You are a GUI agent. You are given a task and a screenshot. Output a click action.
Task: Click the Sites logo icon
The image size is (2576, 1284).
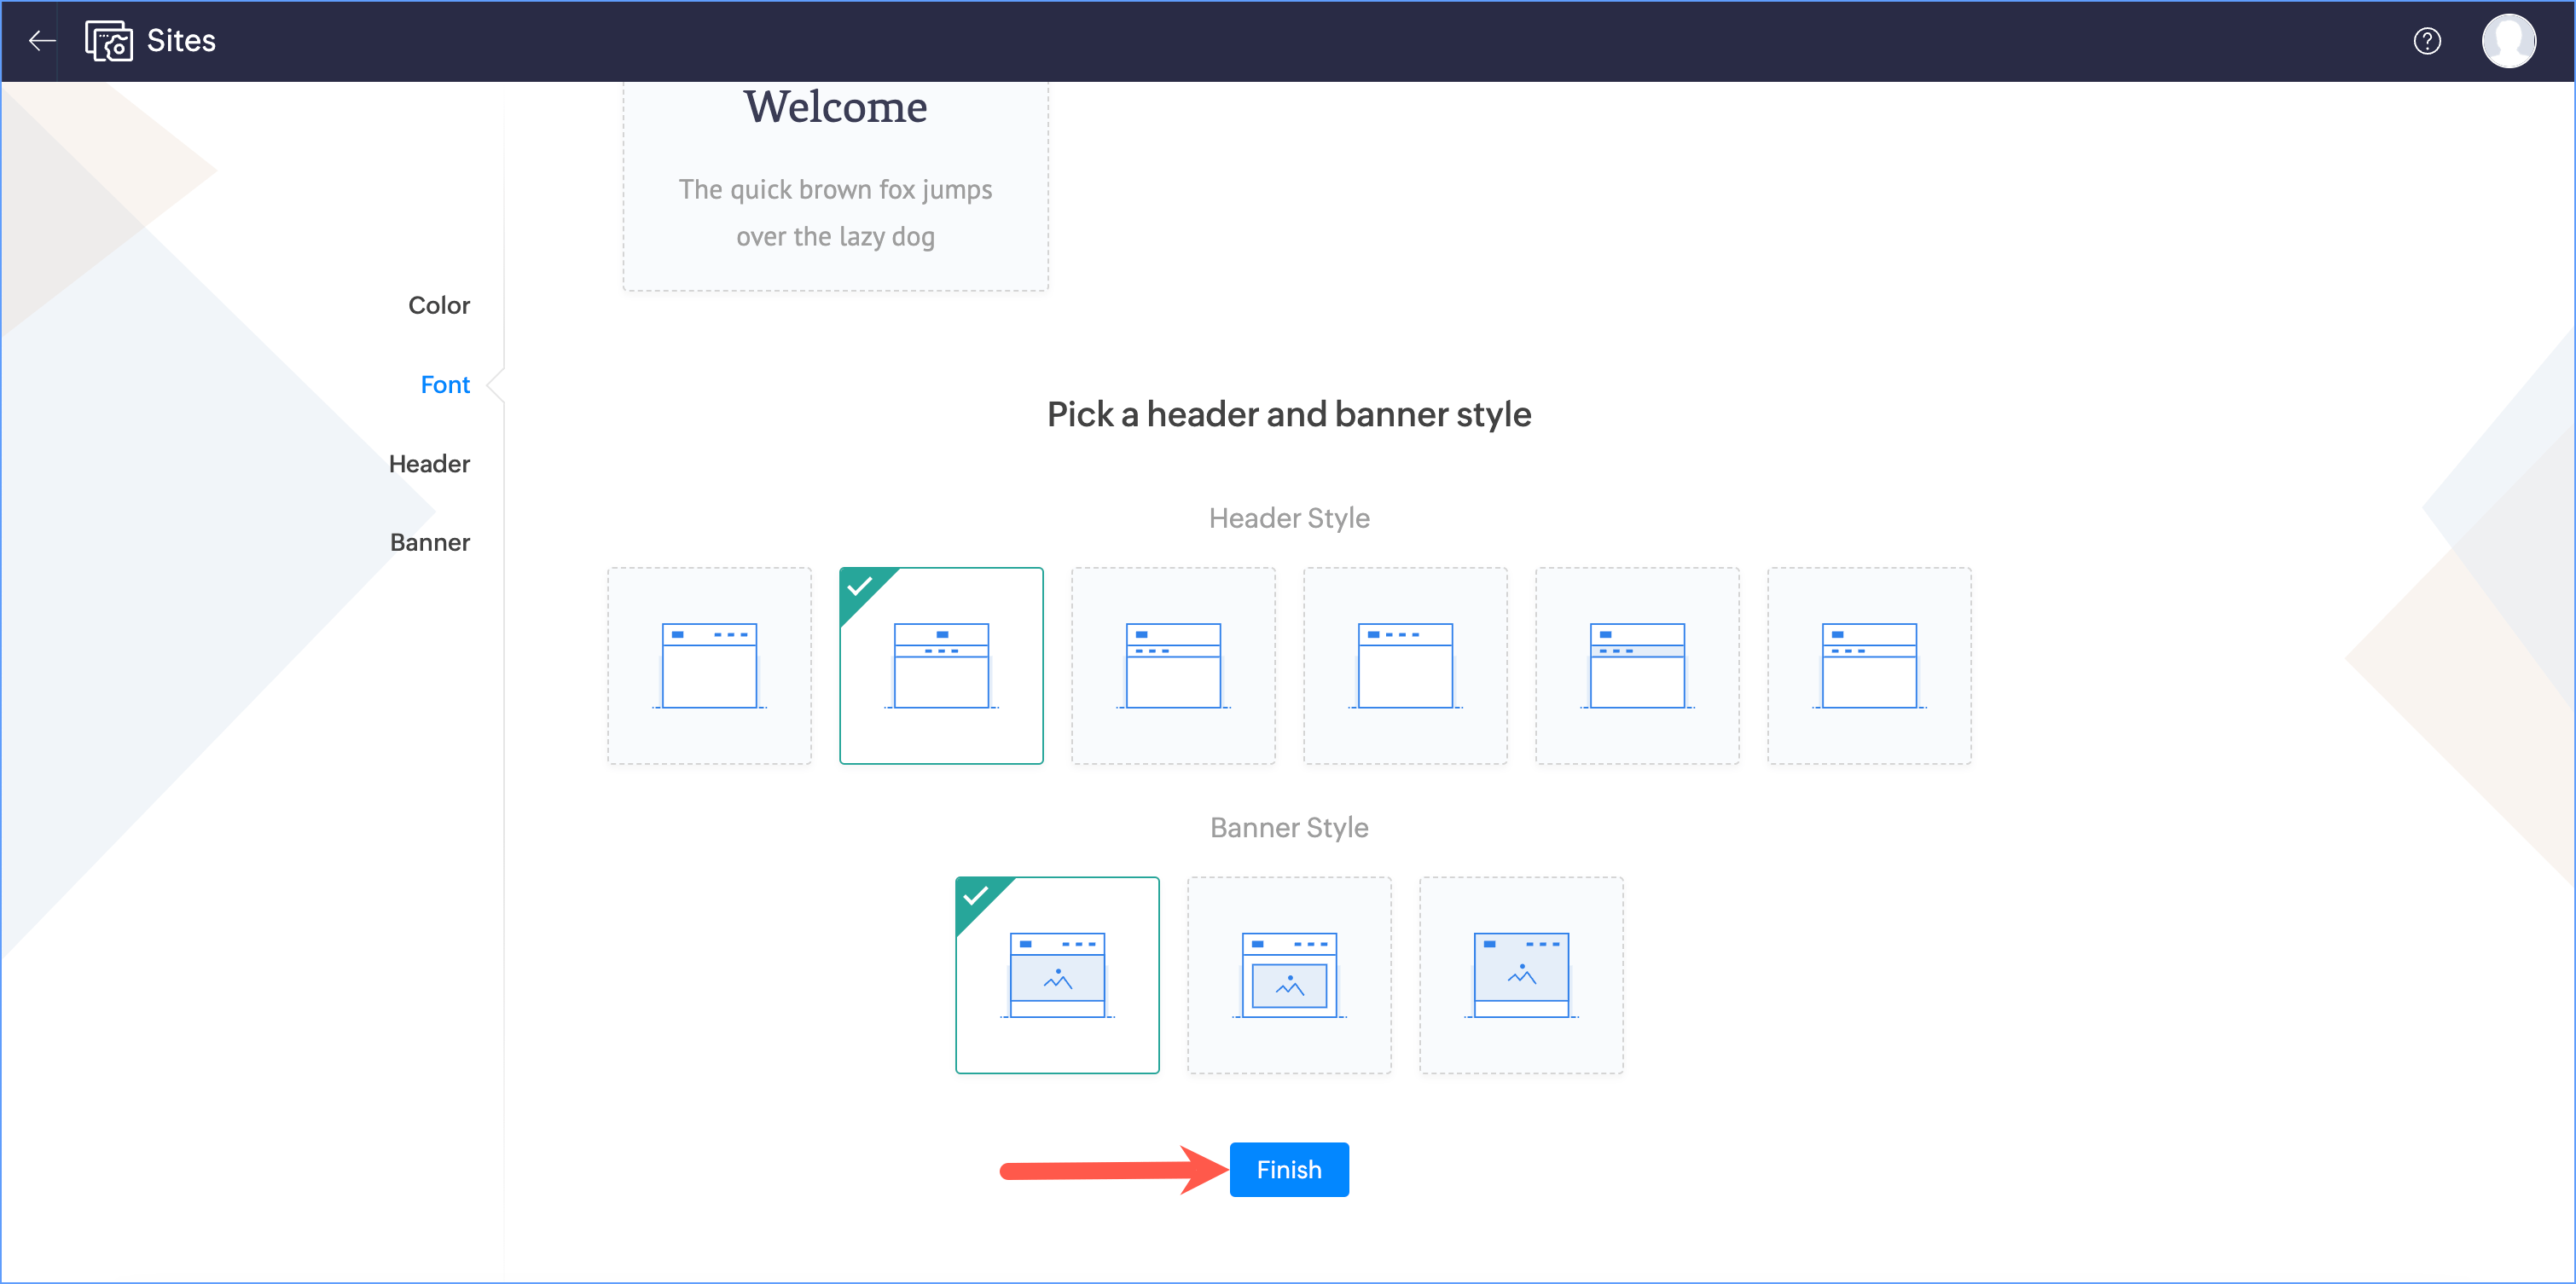109,41
